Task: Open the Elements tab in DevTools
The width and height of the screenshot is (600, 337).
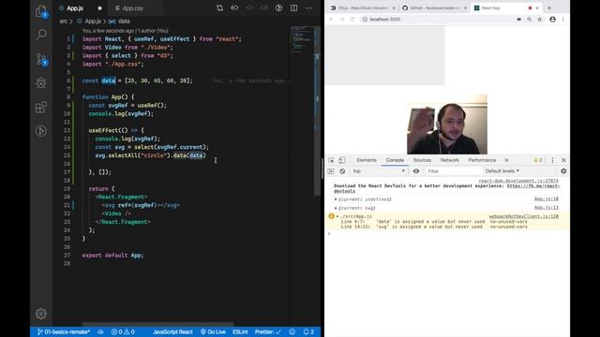Action: click(x=367, y=160)
